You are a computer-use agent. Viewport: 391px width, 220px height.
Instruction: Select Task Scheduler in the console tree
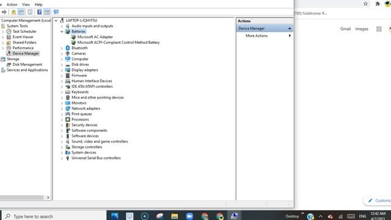(x=24, y=31)
